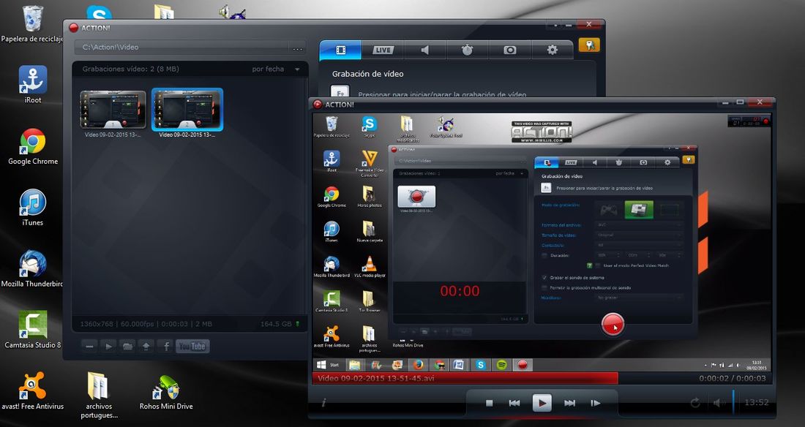The width and height of the screenshot is (805, 427).
Task: Open the audio recording speaker tab
Action: (425, 50)
